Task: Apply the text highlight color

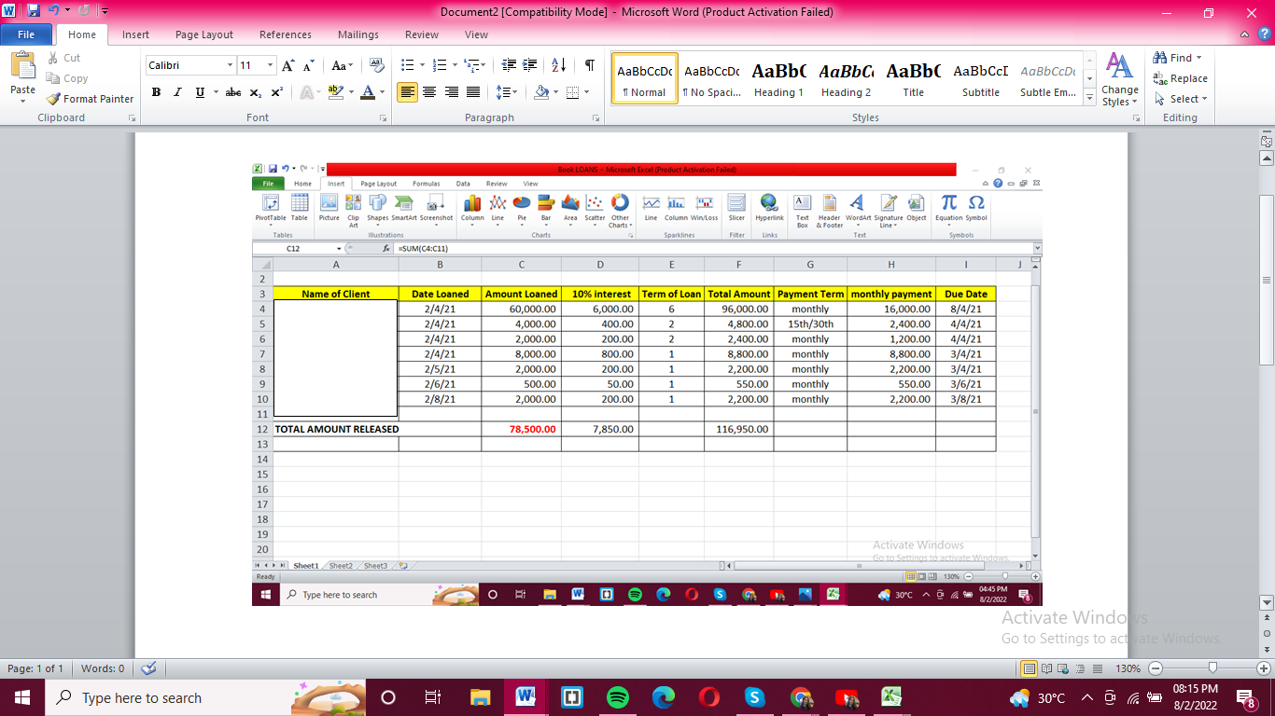Action: [333, 92]
